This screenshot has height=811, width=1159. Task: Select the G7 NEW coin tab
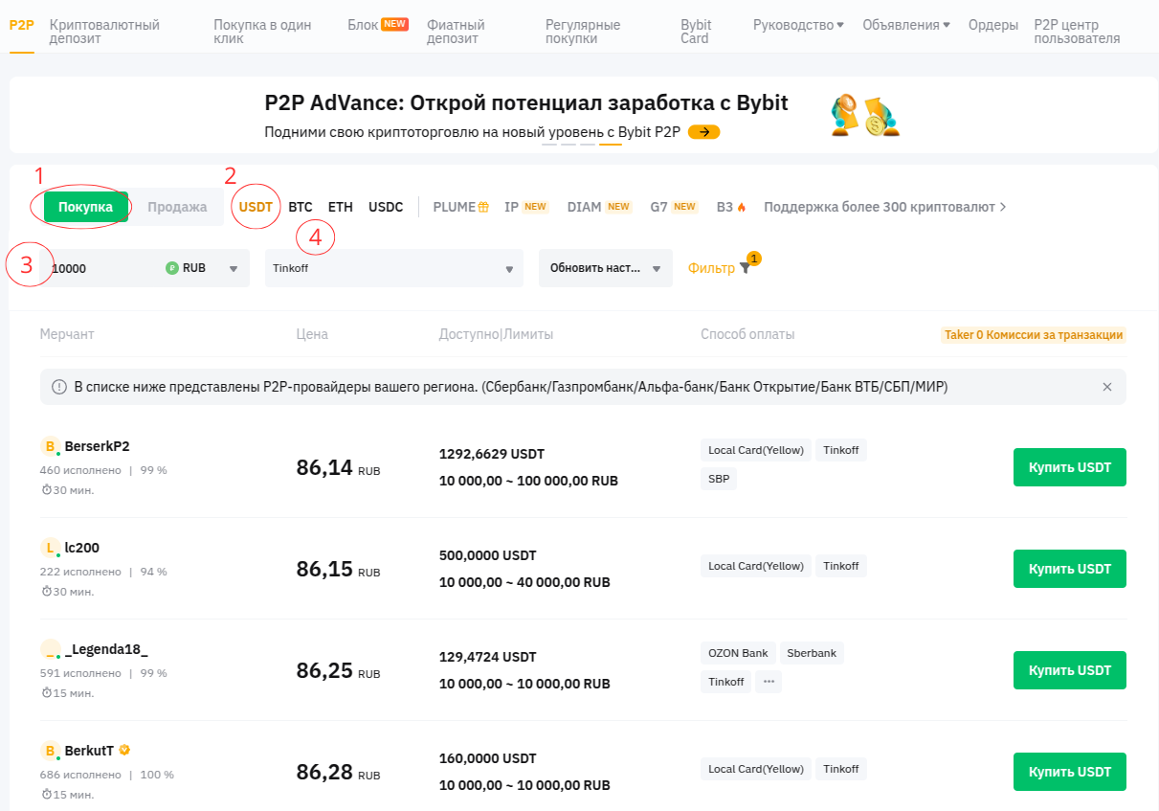click(x=674, y=207)
